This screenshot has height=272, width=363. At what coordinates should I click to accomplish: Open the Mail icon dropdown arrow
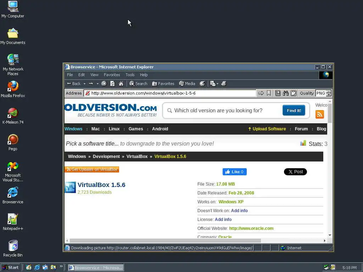(217, 84)
